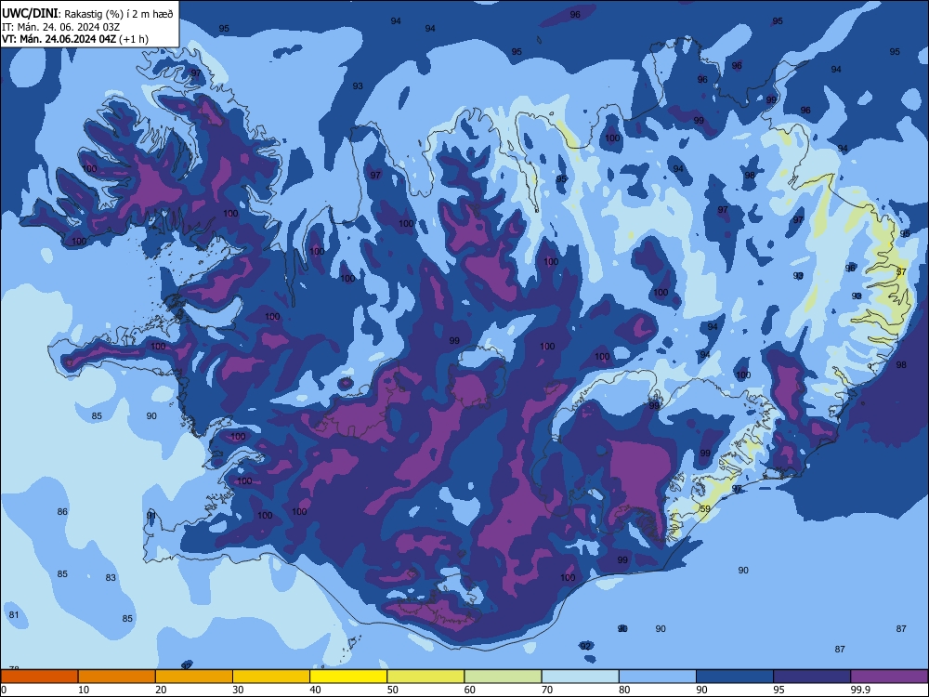Screen dimensions: 929x697
Task: Select the legend swatch between 80 and 90
Action: coord(658,677)
